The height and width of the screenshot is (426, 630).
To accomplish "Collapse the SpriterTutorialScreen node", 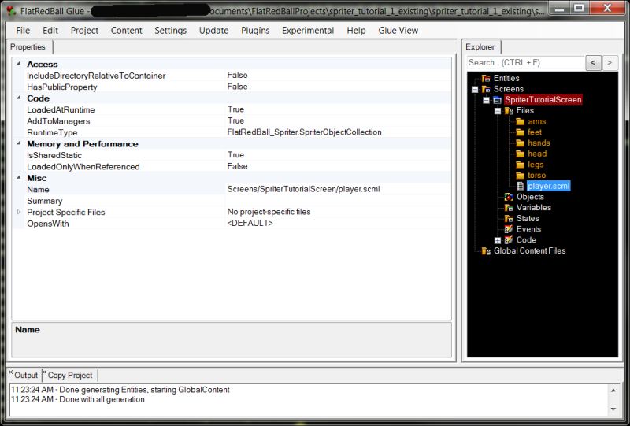I will (x=486, y=100).
